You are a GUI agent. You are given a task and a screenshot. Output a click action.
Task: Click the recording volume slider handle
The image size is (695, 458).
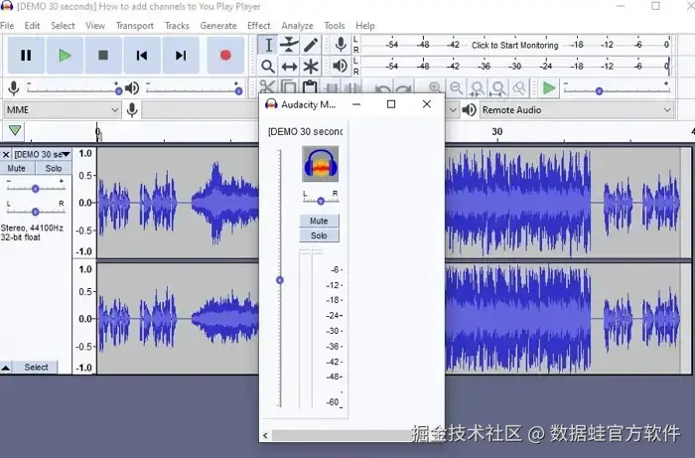[x=118, y=90]
